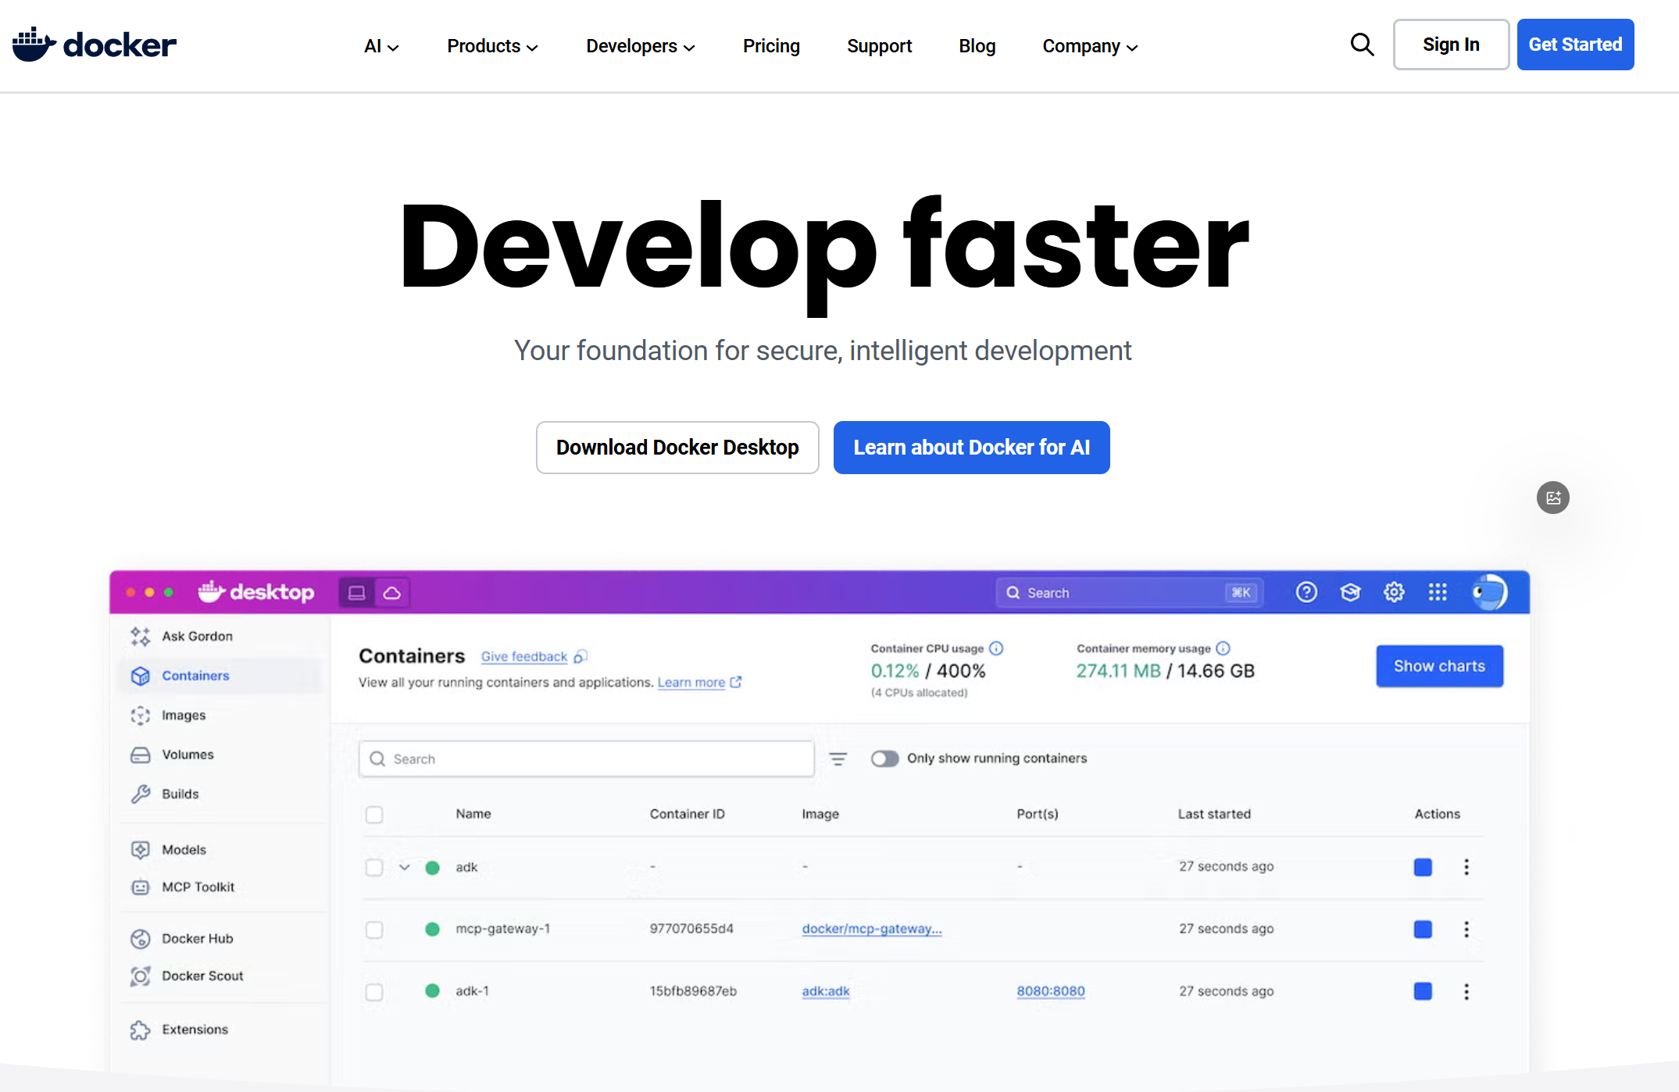Click the Show charts button
Screen dimensions: 1679x1092
point(1439,666)
